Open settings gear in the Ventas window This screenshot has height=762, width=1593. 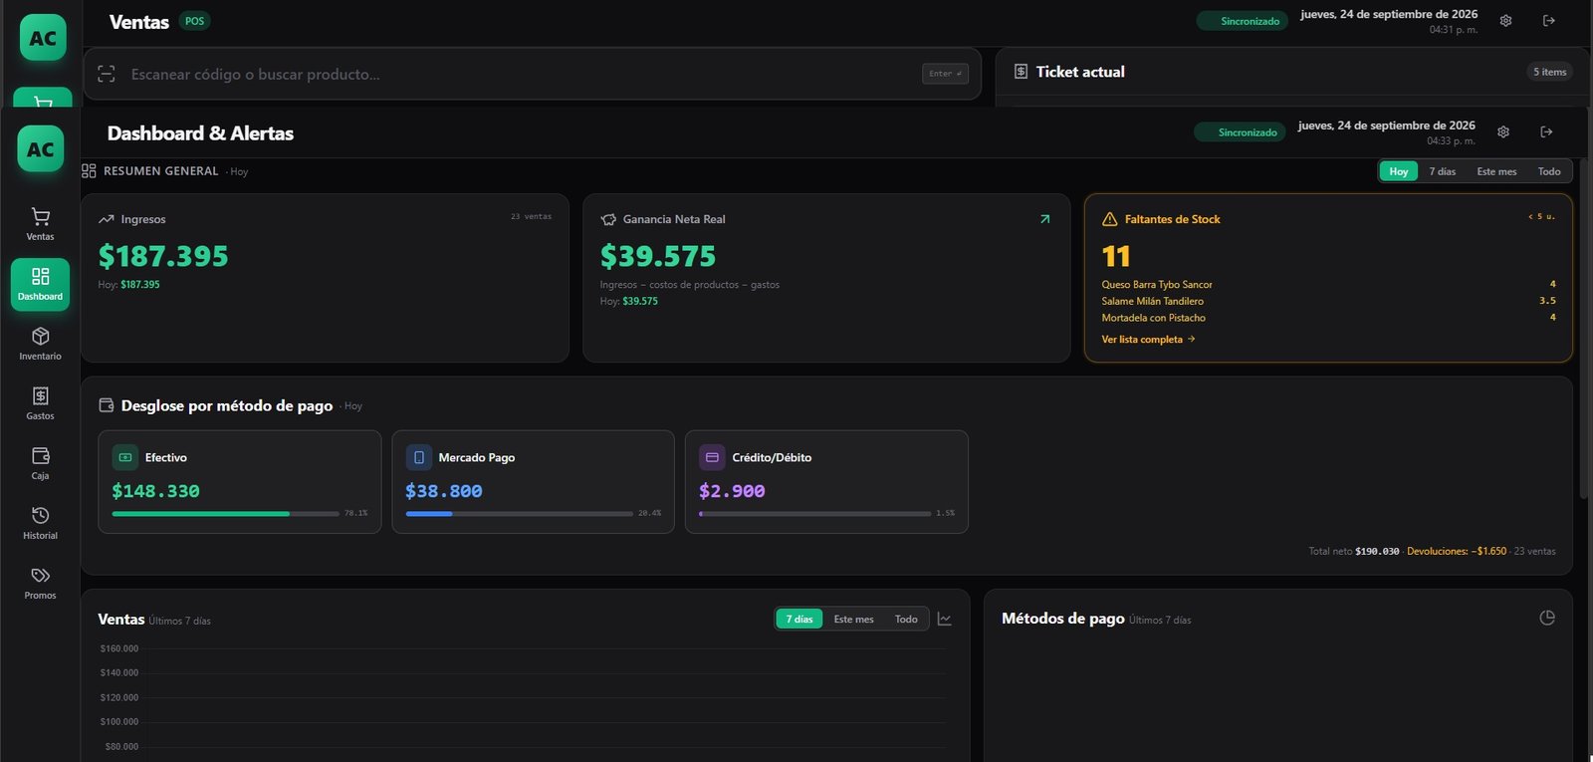[x=1505, y=21]
